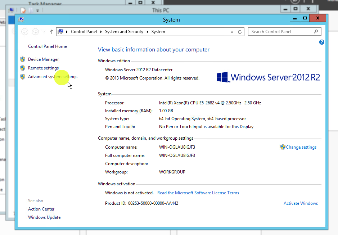Read the Microsoft Software License Terms

point(198,193)
